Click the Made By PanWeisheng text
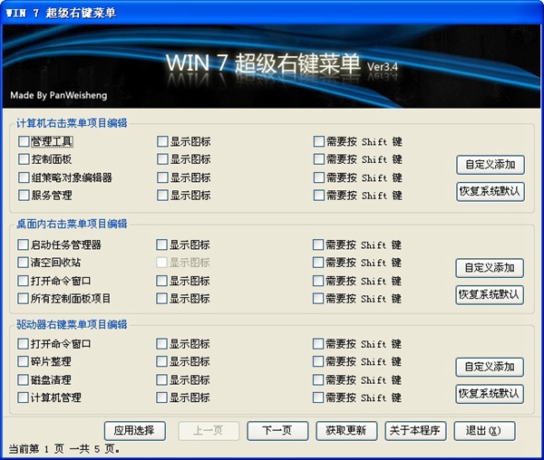544x460 pixels. (x=59, y=95)
